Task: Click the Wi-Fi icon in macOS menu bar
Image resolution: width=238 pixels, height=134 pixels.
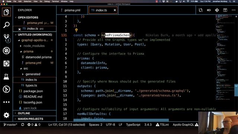Action: [188, 1]
